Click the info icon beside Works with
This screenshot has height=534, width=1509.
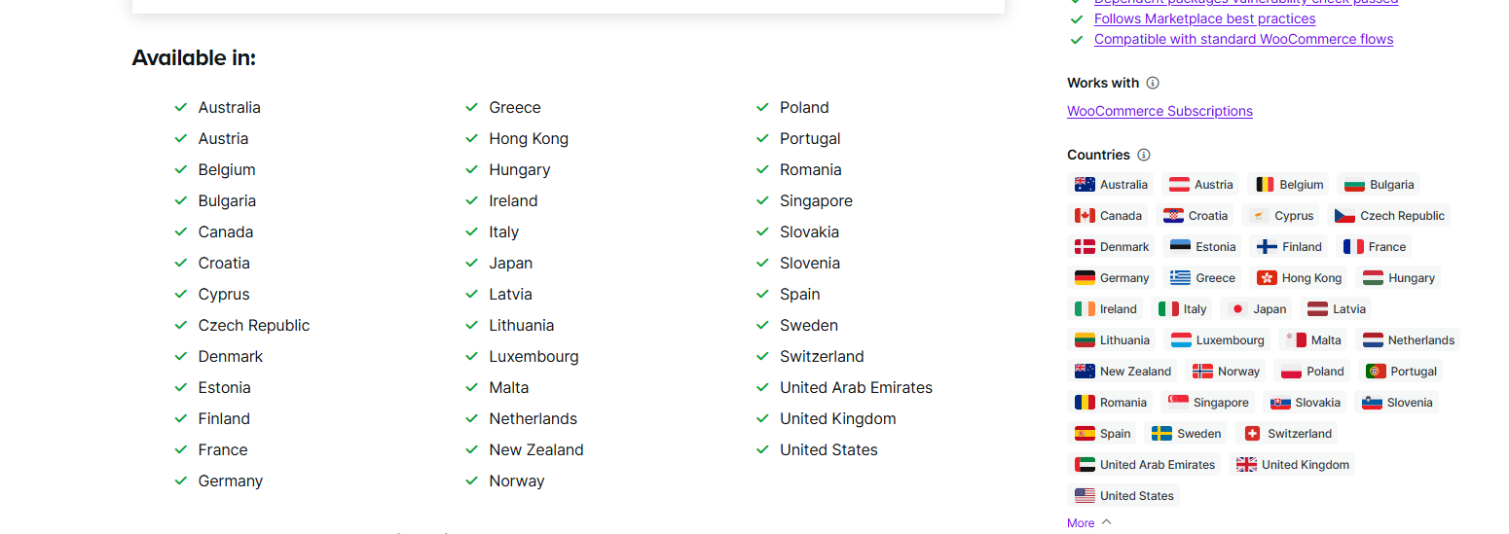pos(1153,83)
